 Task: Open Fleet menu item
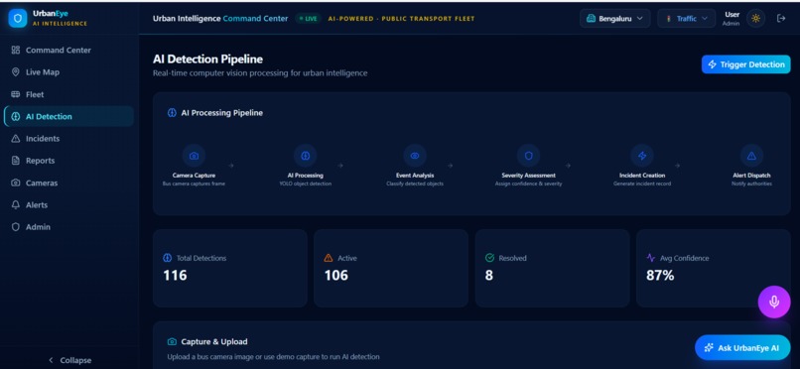click(x=68, y=94)
